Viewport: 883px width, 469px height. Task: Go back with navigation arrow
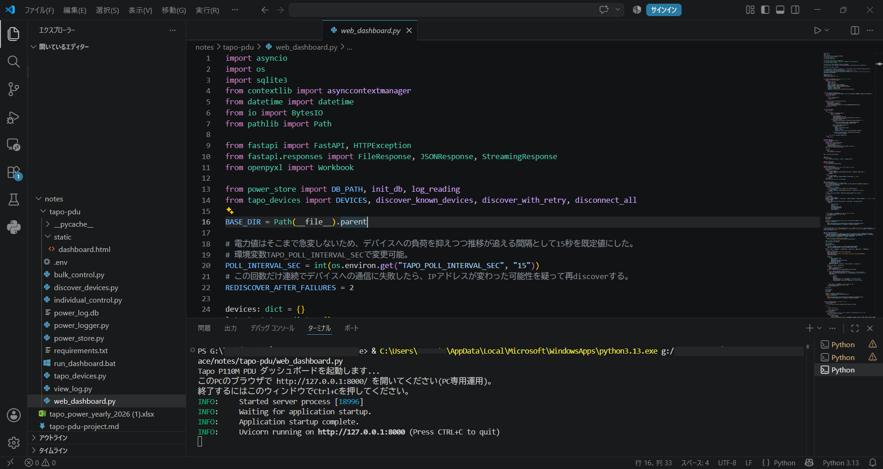pyautogui.click(x=265, y=10)
